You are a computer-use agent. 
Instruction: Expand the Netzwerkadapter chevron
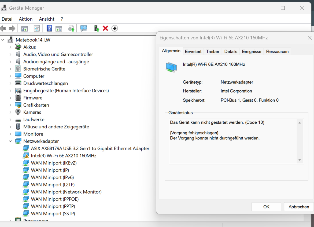pyautogui.click(x=10, y=141)
